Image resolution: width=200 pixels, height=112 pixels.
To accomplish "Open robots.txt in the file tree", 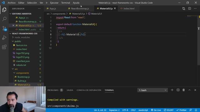I will pyautogui.click(x=21, y=65).
